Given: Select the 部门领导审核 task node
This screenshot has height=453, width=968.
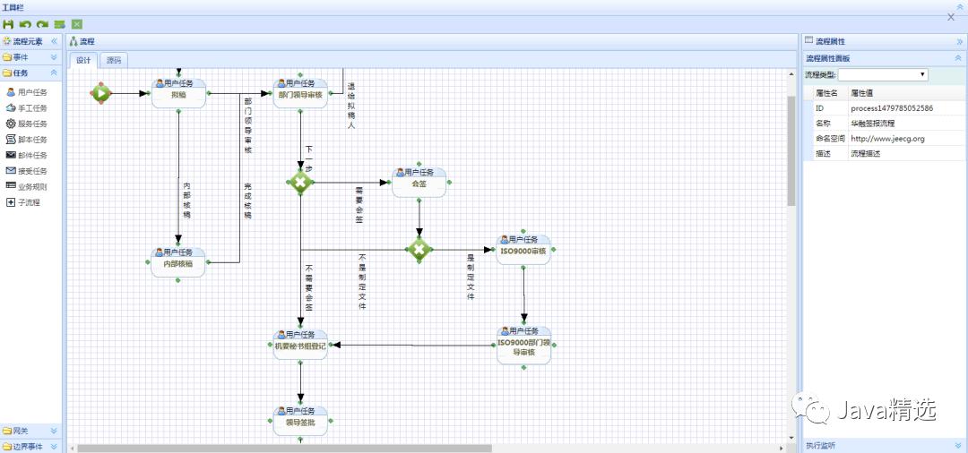Looking at the screenshot, I should 300,94.
